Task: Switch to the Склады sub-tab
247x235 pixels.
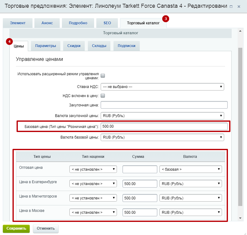Action: pyautogui.click(x=99, y=46)
